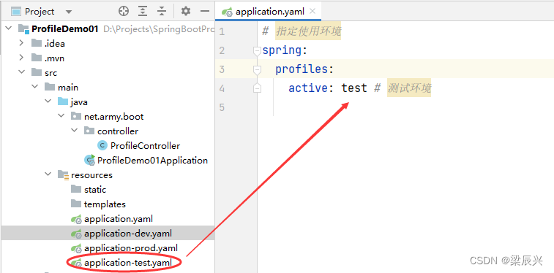Select the resources folder label

tap(92, 175)
